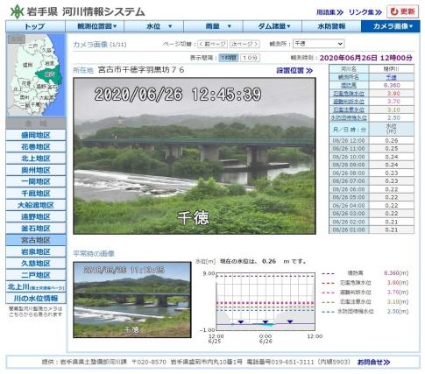Click the live river camera image
425x374 pixels.
(x=195, y=156)
